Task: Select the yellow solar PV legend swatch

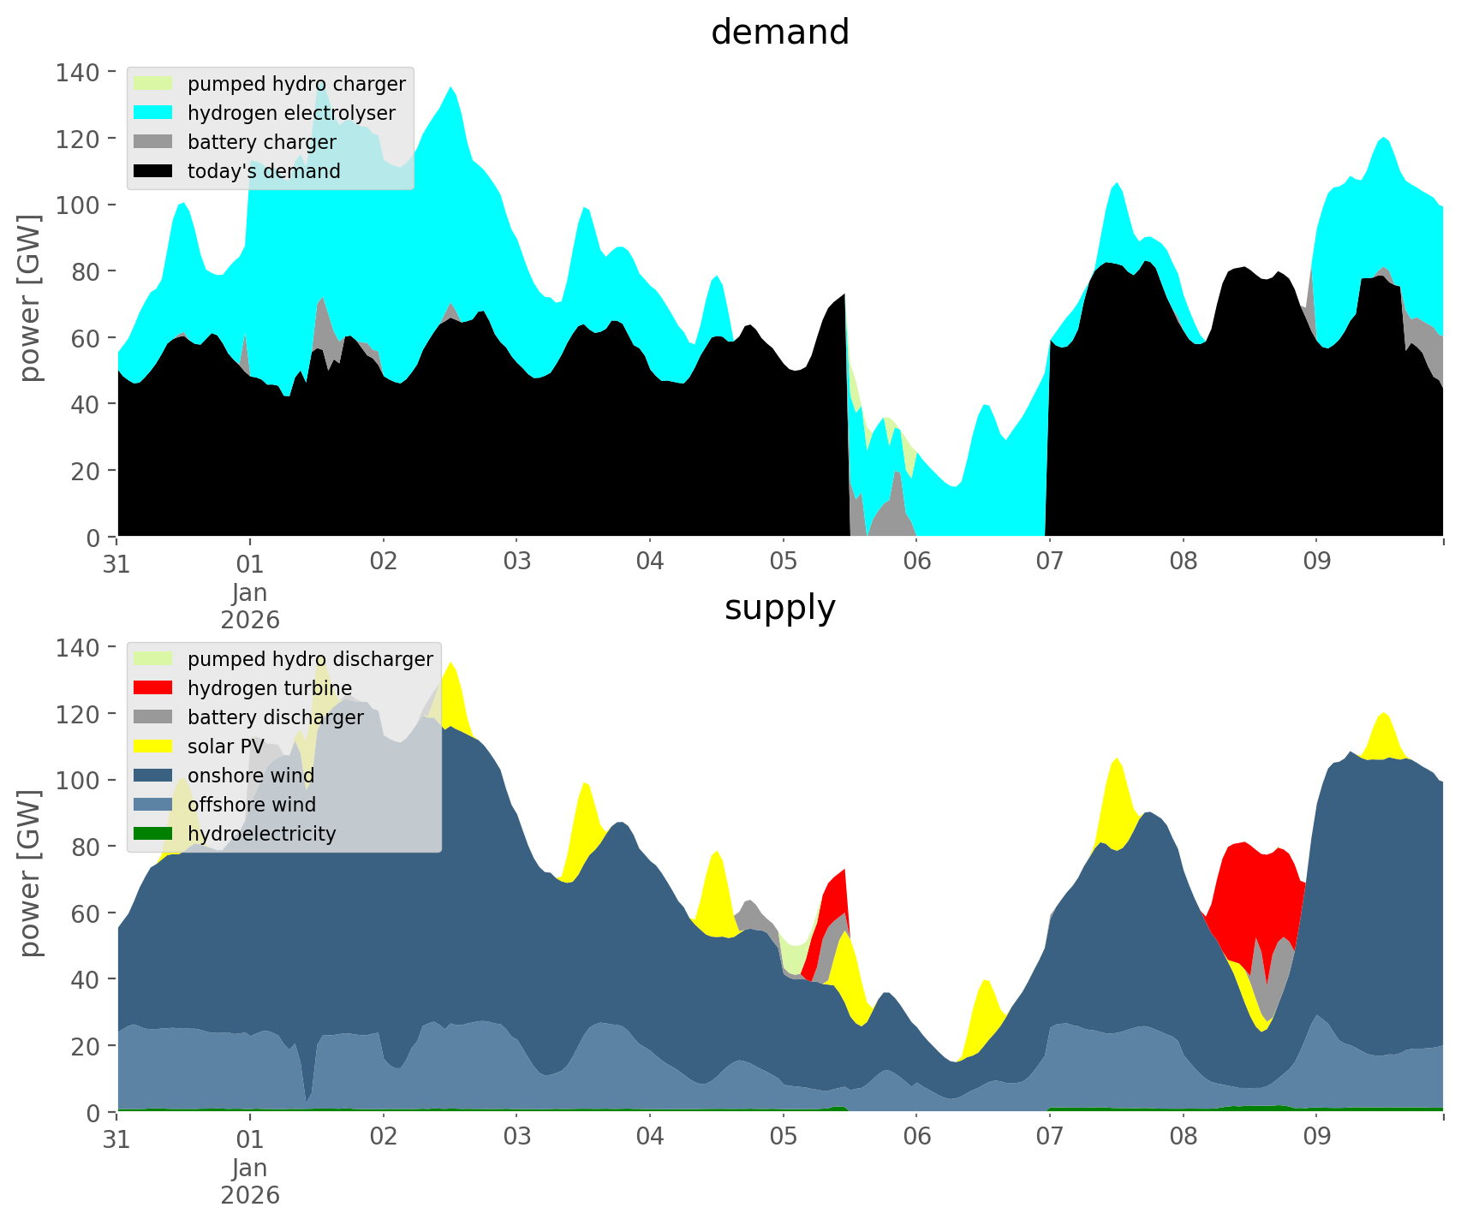Action: coord(153,746)
